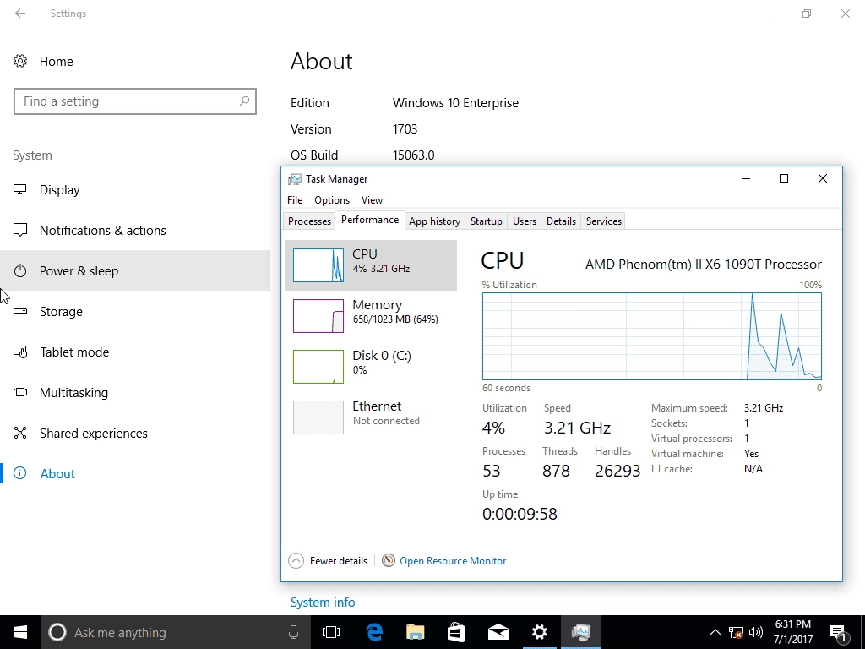Click the Cortana microphone icon
Image resolution: width=865 pixels, height=649 pixels.
click(x=293, y=632)
